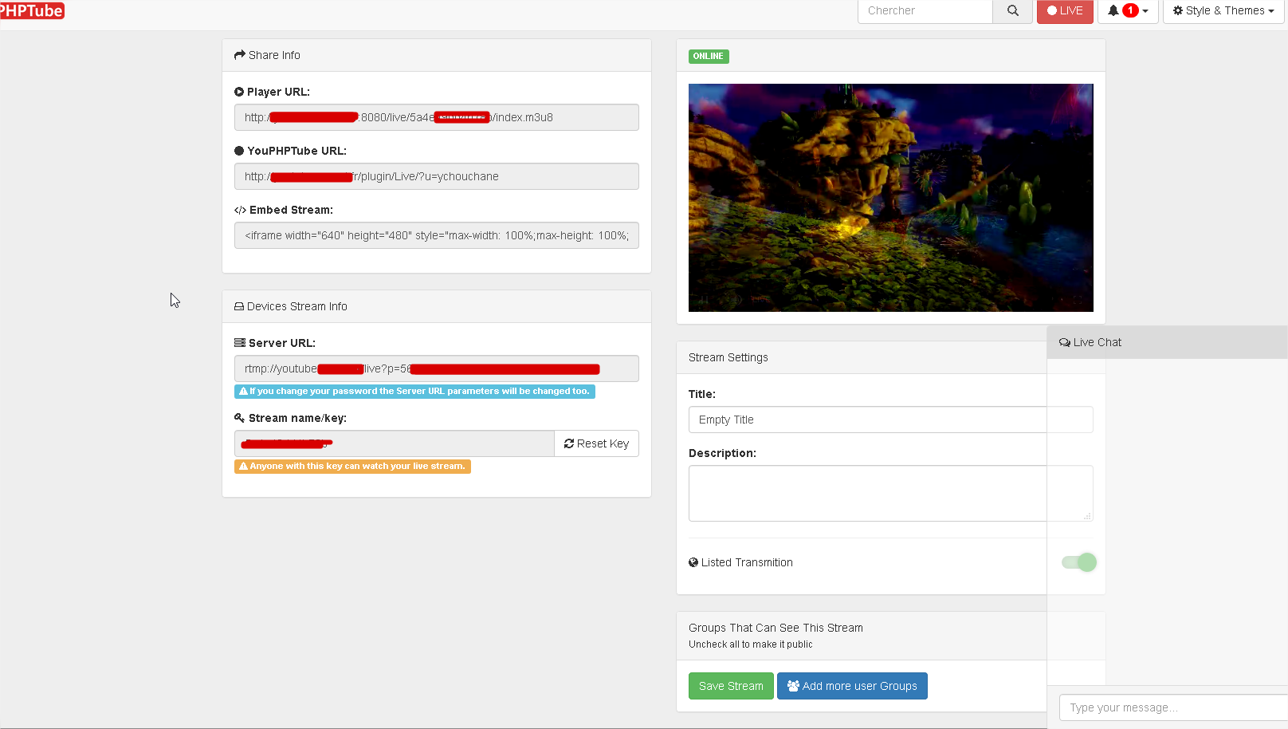Click the server URL password warning label
Image resolution: width=1288 pixels, height=729 pixels.
pos(414,392)
